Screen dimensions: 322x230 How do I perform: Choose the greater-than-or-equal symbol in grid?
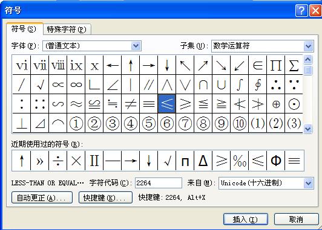click(x=185, y=104)
